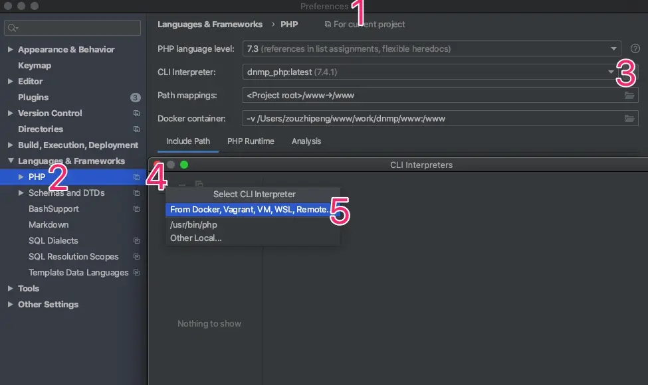Open SQL Dialects settings page
Screen dimensions: 648x385
[x=53, y=240]
